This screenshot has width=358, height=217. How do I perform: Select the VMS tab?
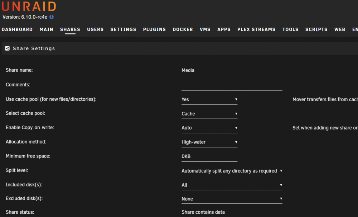(205, 29)
